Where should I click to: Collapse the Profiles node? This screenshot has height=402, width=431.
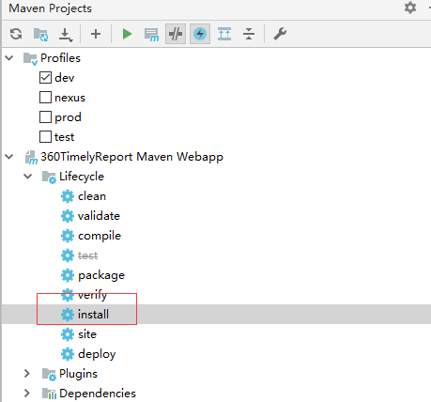(x=9, y=58)
